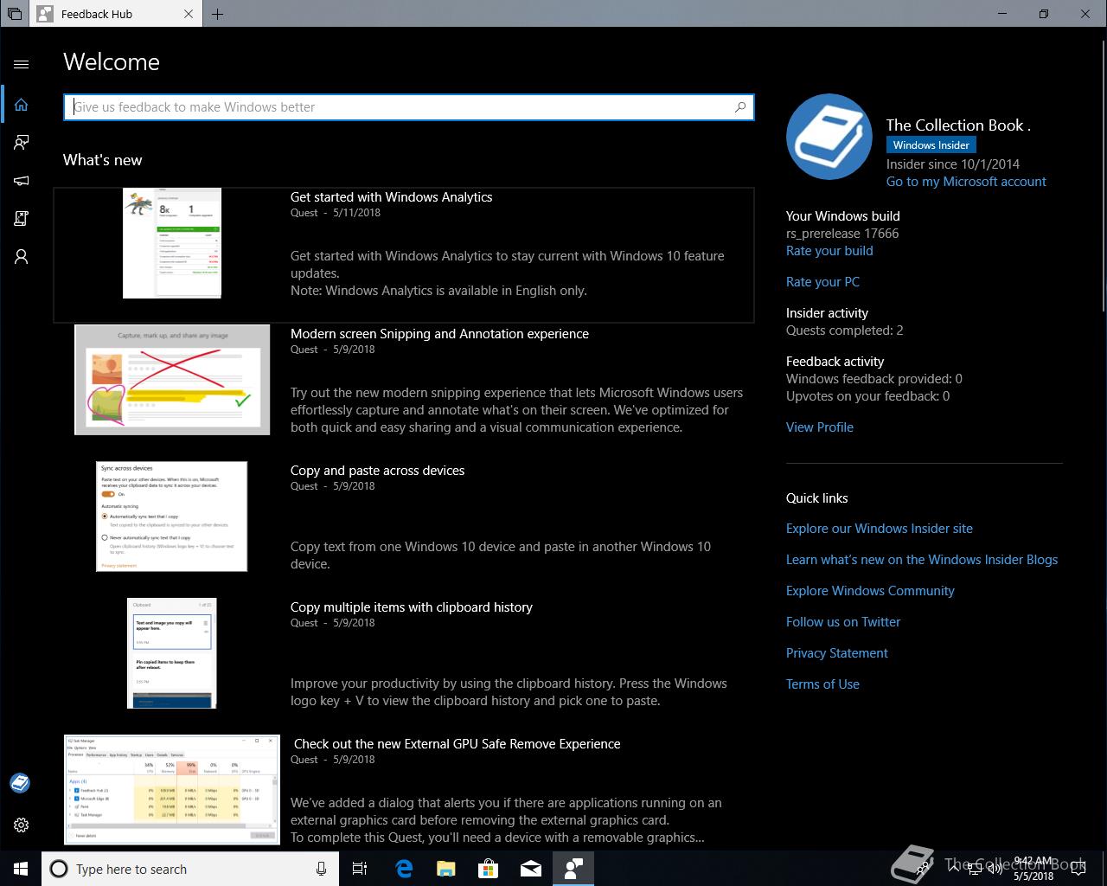Click the Snipping and Annotation thumbnail

(x=172, y=380)
